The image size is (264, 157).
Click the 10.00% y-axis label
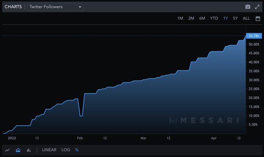254,116
